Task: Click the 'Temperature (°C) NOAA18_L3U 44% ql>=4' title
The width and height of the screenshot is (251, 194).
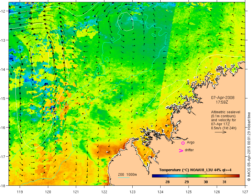Action: [x=195, y=170]
